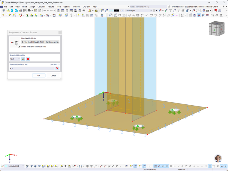Click the user avatar chat icon
228x171 pixels.
[x=218, y=158]
